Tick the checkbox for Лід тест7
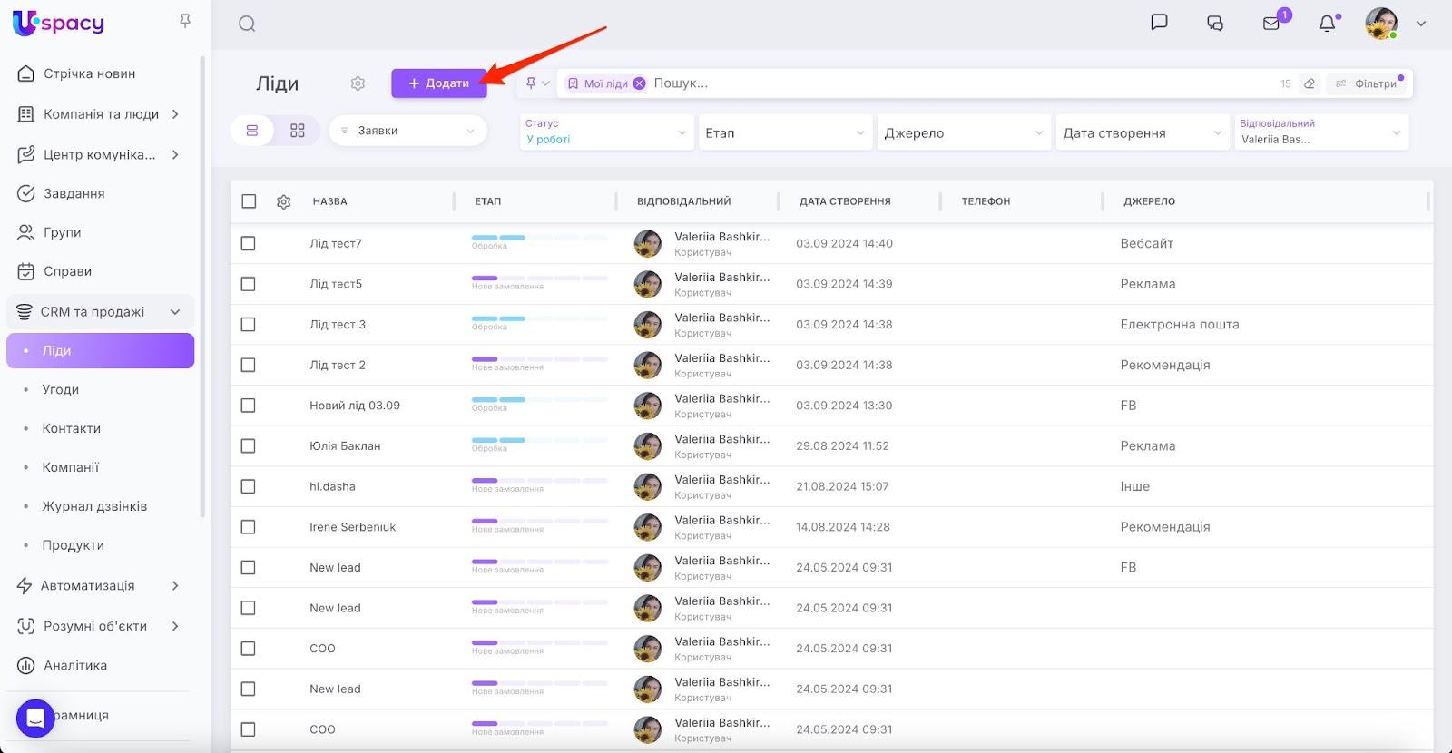The height and width of the screenshot is (753, 1452). pyautogui.click(x=249, y=243)
